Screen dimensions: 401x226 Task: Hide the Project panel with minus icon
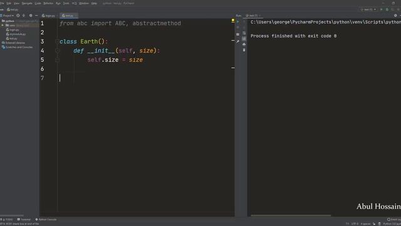[x=36, y=16]
